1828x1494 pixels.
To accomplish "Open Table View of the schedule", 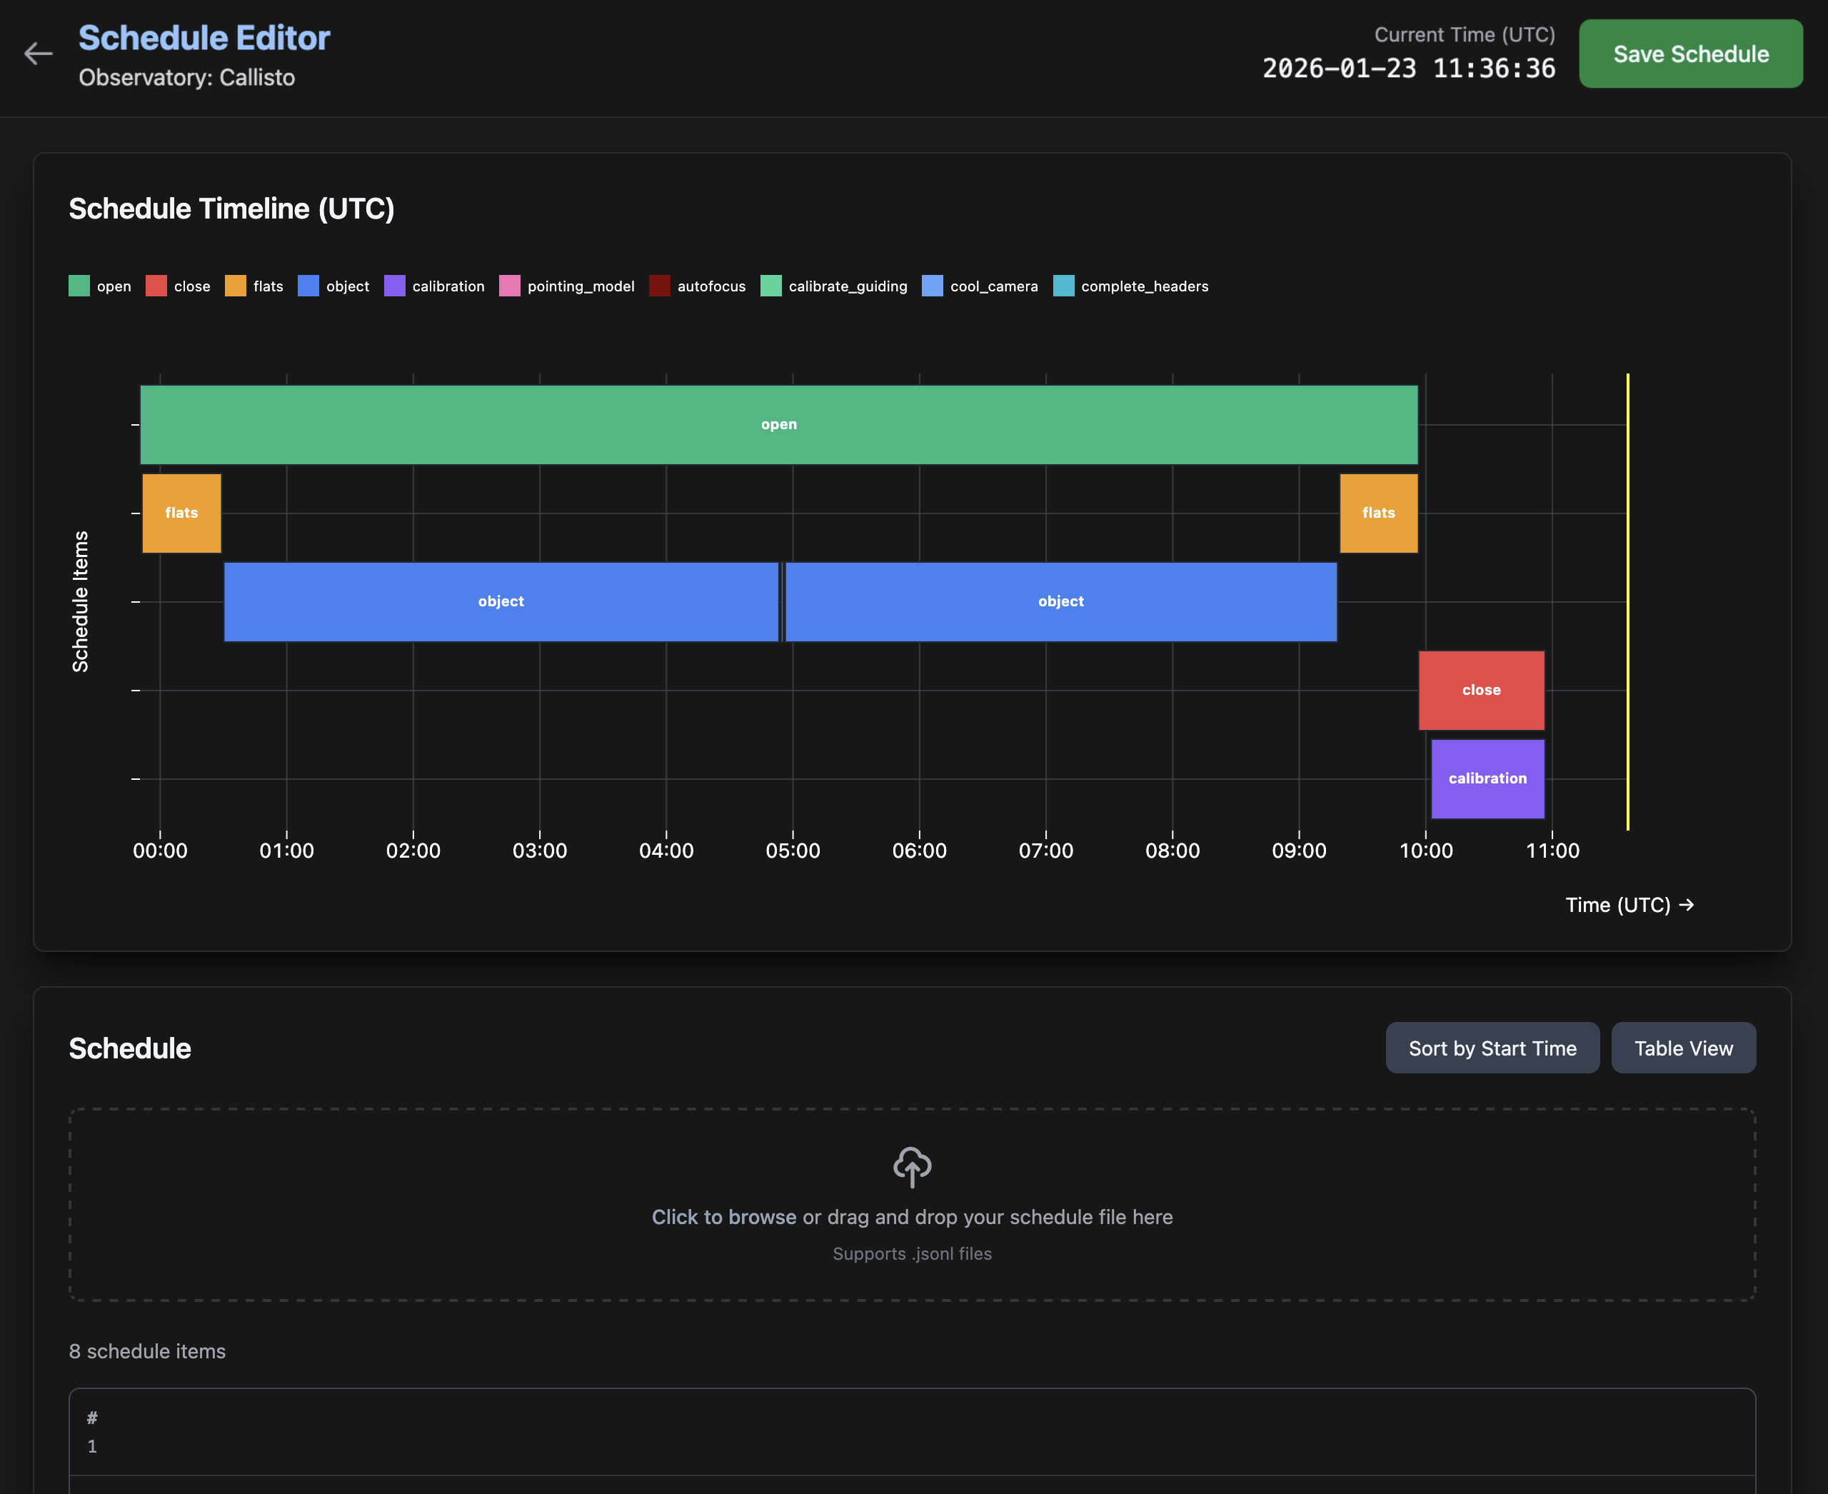I will tap(1684, 1048).
